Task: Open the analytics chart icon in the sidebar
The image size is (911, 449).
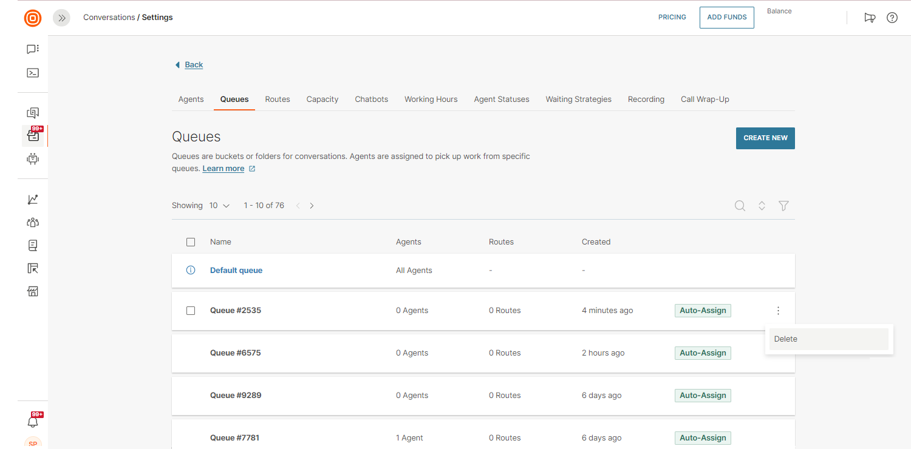Action: 33,200
